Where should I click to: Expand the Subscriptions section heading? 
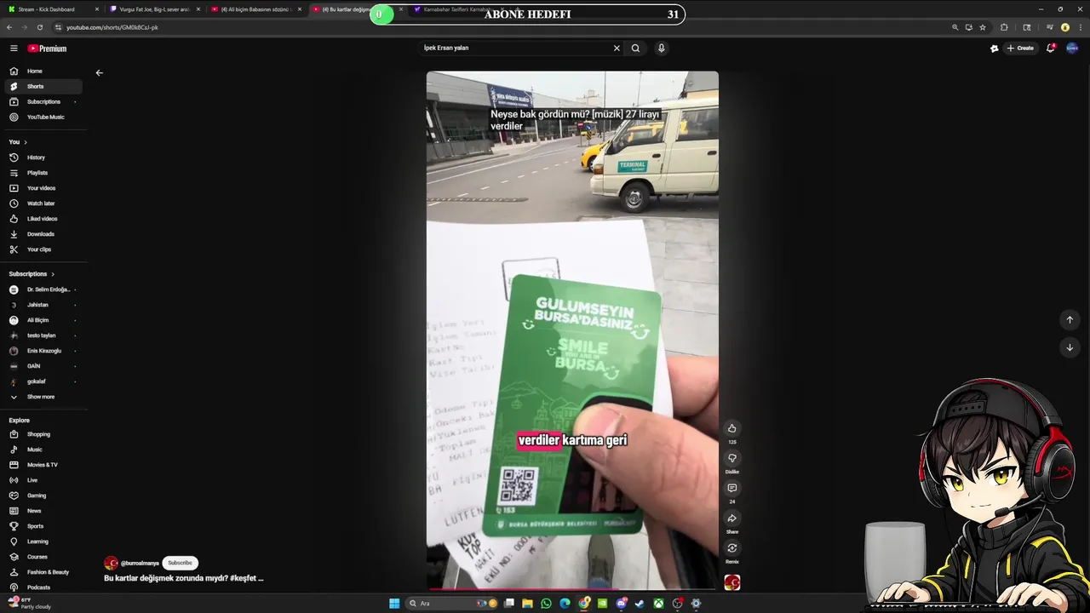pyautogui.click(x=32, y=274)
